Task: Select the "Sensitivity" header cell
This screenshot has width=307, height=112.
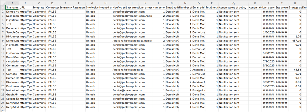Action: click(x=65, y=8)
